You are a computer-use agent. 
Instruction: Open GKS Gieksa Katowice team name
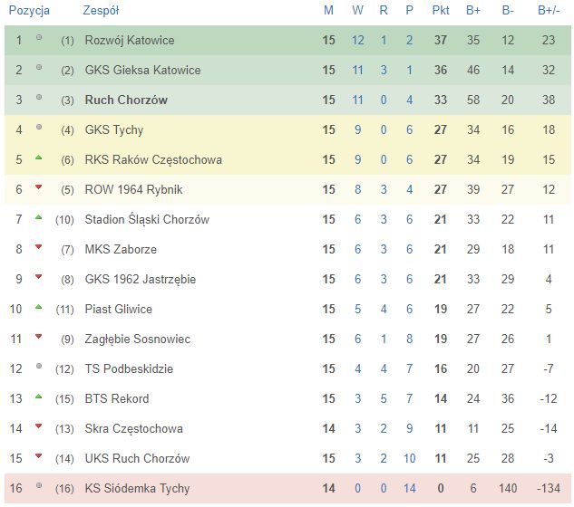(x=142, y=70)
